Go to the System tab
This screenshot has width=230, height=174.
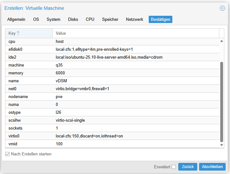coord(53,20)
